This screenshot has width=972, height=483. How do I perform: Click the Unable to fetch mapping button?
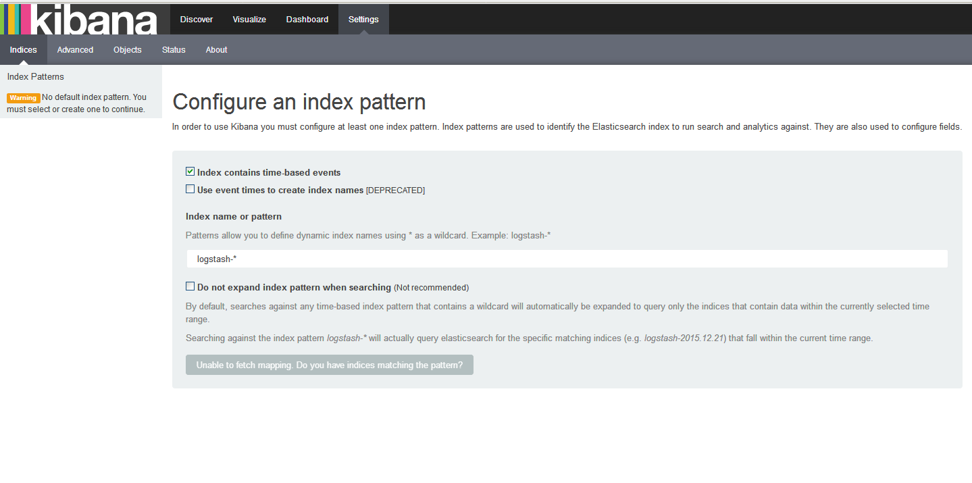tap(330, 365)
